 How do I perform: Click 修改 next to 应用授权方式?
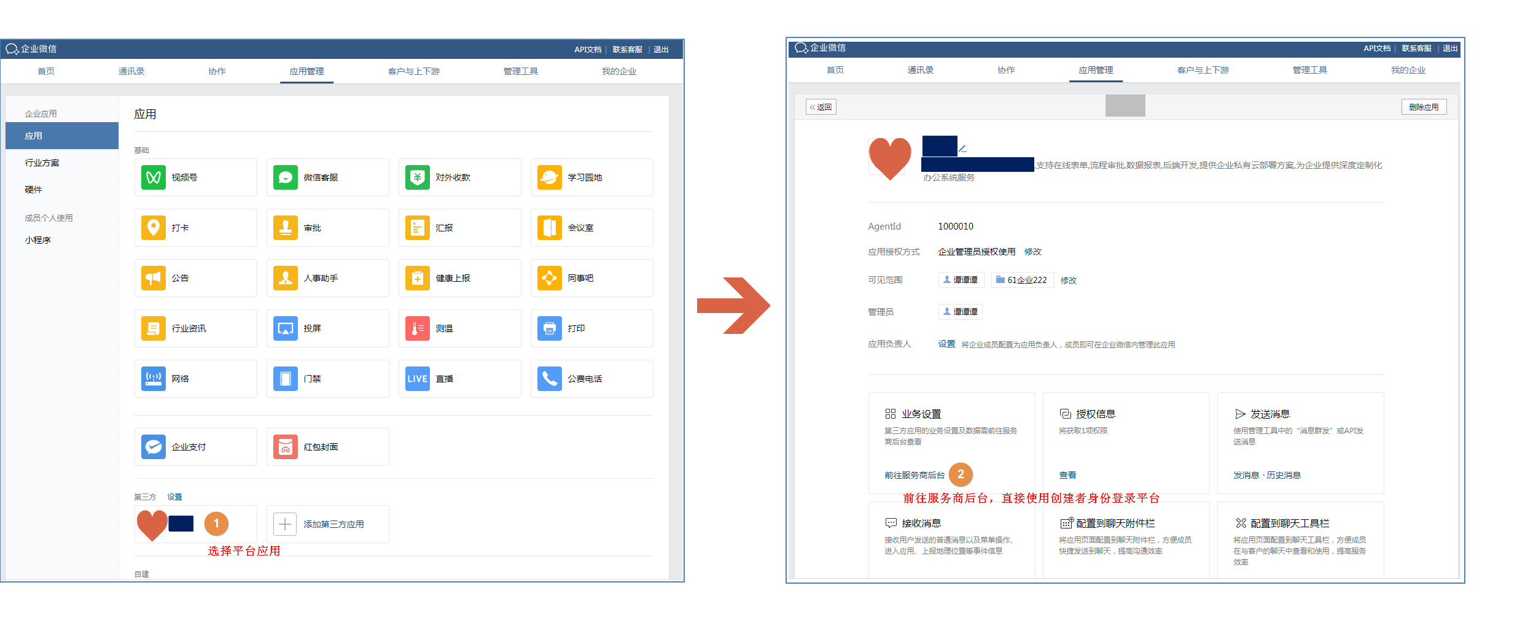coord(1032,252)
